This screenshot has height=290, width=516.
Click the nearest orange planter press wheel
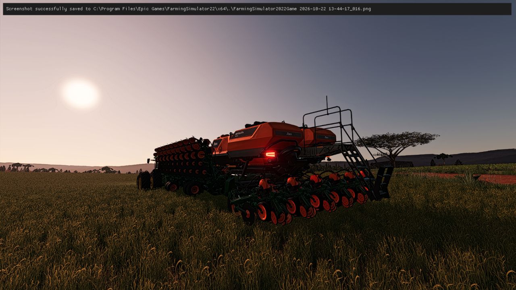[x=262, y=212]
